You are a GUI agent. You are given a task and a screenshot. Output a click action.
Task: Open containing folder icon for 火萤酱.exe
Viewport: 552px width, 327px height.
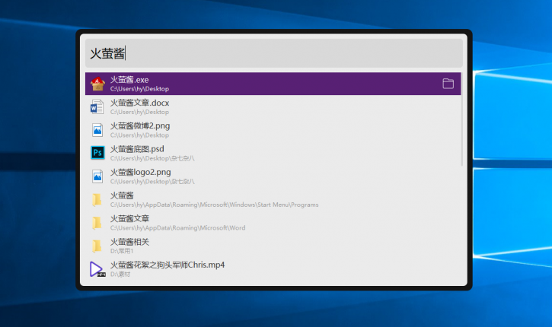click(x=448, y=84)
